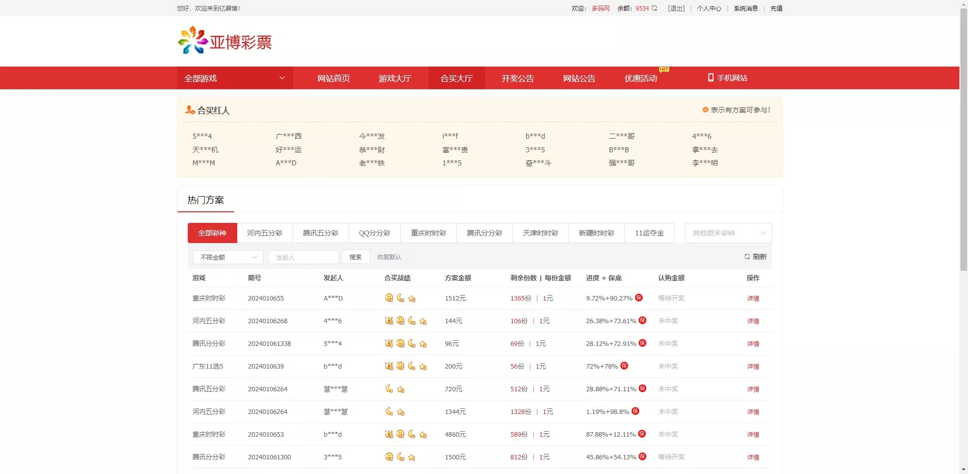This screenshot has height=474, width=968.
Task: Click the 亚博彩票 logo at top left
Action: 225,40
